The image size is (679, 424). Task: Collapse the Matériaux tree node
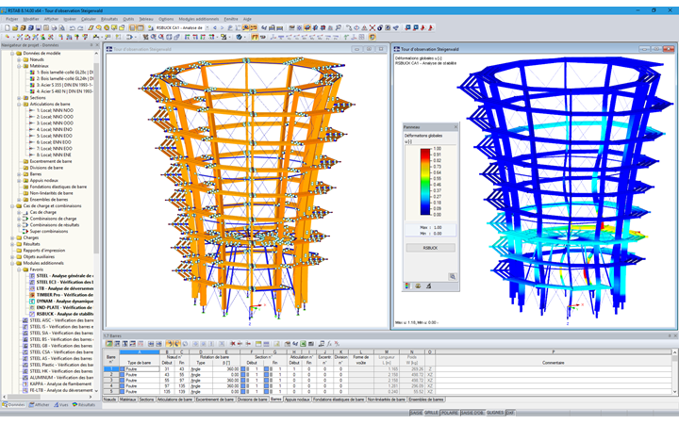coord(19,66)
